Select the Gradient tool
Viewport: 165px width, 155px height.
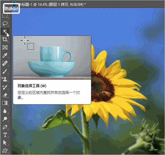pyautogui.click(x=5, y=103)
